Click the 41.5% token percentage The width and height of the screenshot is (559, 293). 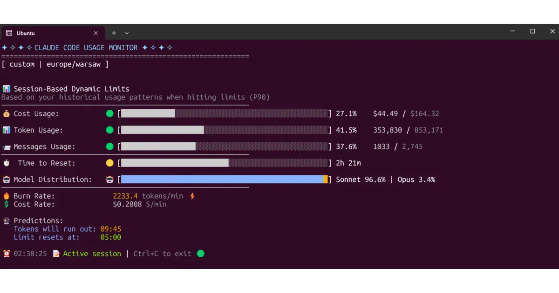click(x=347, y=130)
